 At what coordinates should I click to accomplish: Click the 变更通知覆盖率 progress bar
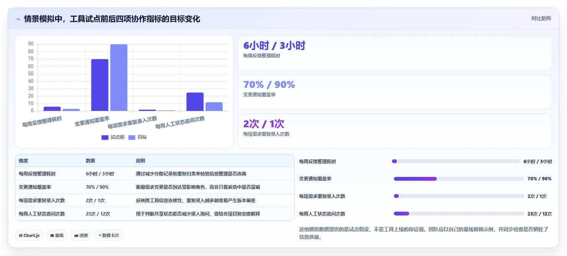(459, 179)
